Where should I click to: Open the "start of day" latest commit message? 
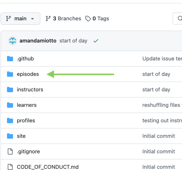[x=73, y=41]
